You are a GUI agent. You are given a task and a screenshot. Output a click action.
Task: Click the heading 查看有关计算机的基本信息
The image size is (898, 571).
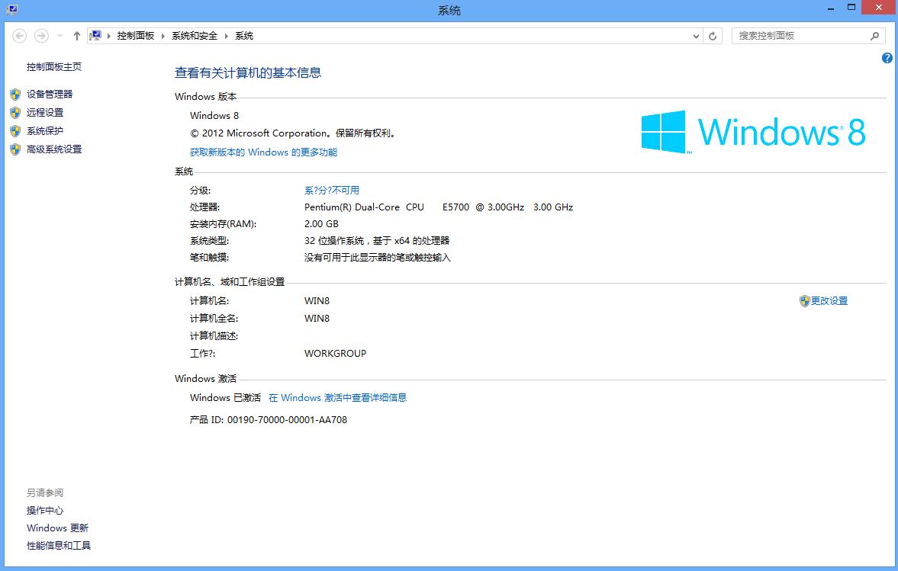248,72
